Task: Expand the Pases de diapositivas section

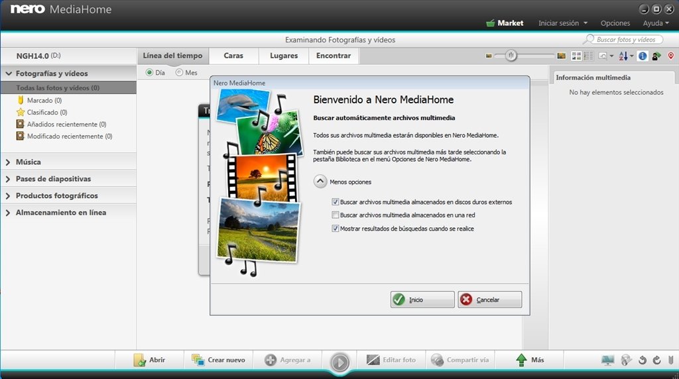Action: 8,179
